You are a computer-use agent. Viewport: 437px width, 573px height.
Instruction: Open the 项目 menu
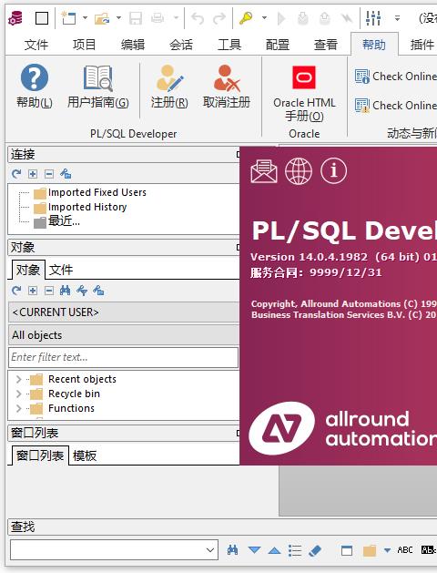(85, 45)
